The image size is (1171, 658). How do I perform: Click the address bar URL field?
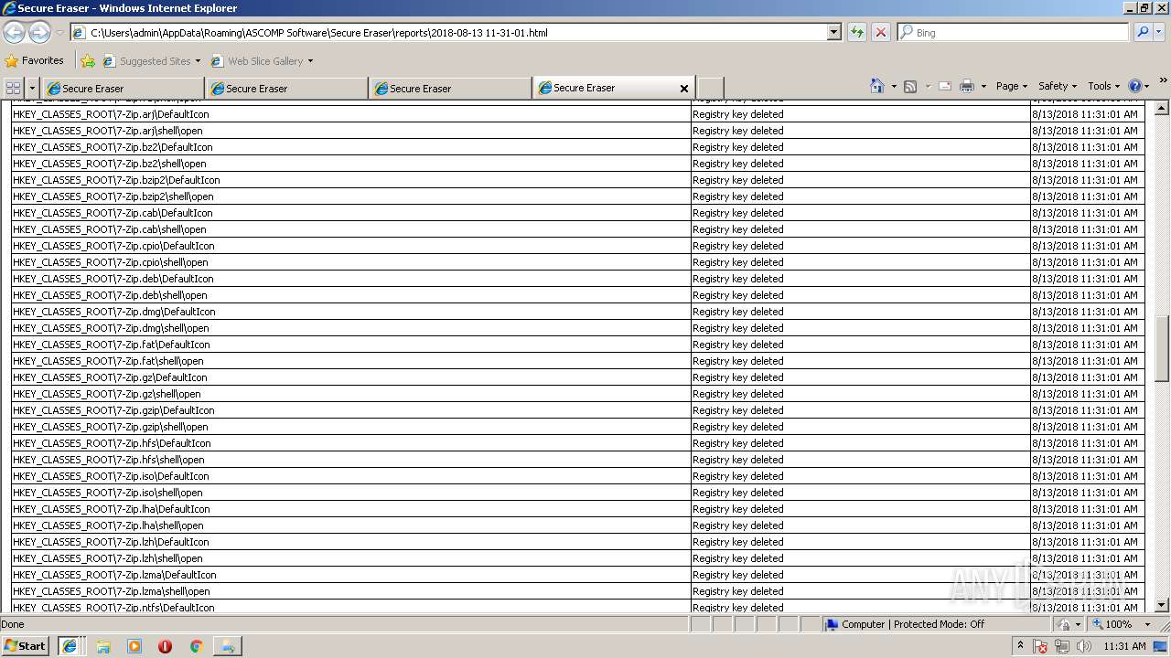(x=448, y=32)
